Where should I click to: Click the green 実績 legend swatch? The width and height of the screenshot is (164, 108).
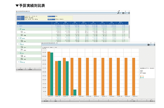coord(141,78)
